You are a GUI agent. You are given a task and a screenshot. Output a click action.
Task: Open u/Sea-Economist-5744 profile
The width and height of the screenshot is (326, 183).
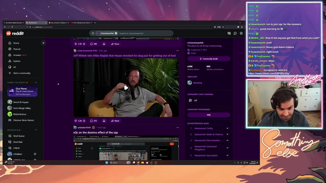[x=87, y=51]
